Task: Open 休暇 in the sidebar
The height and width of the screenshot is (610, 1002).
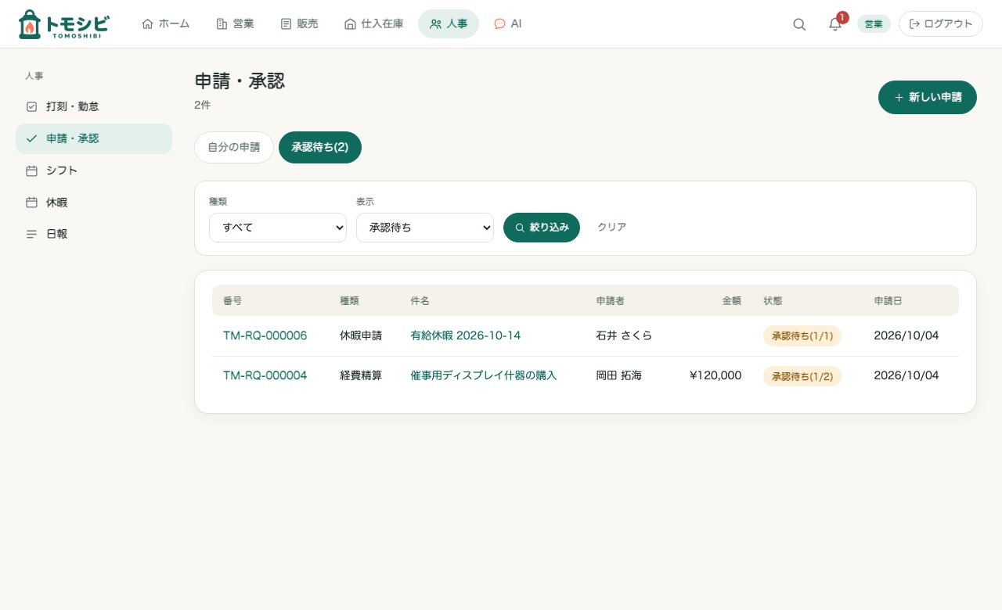Action: tap(94, 203)
